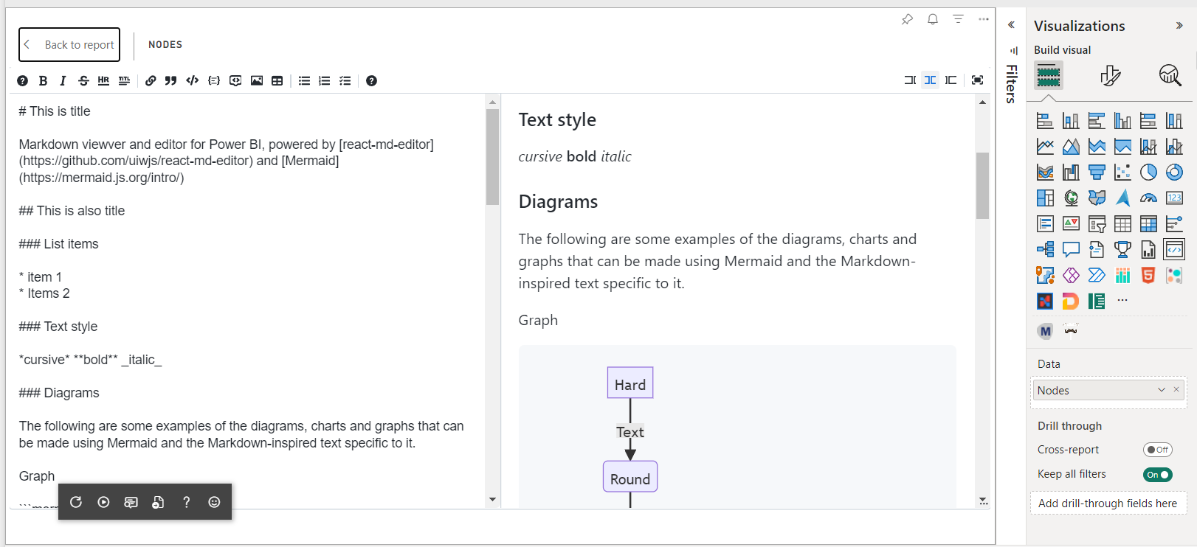Select the mustache custom visual icon

click(x=1071, y=330)
